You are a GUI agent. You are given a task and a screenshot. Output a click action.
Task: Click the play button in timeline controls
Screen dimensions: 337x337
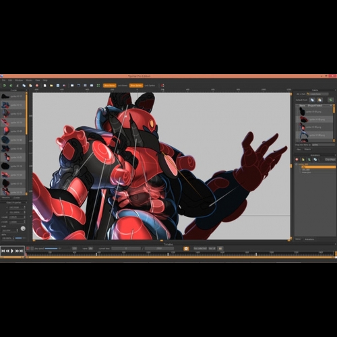click(12, 251)
